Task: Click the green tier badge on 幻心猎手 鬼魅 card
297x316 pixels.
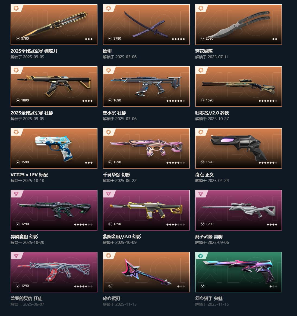Action: [x=201, y=256]
